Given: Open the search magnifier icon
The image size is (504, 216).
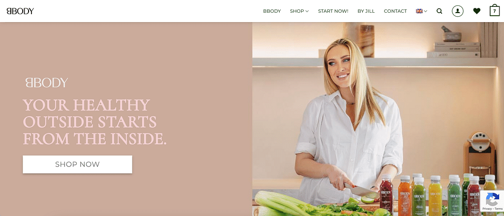Looking at the screenshot, I should point(439,11).
